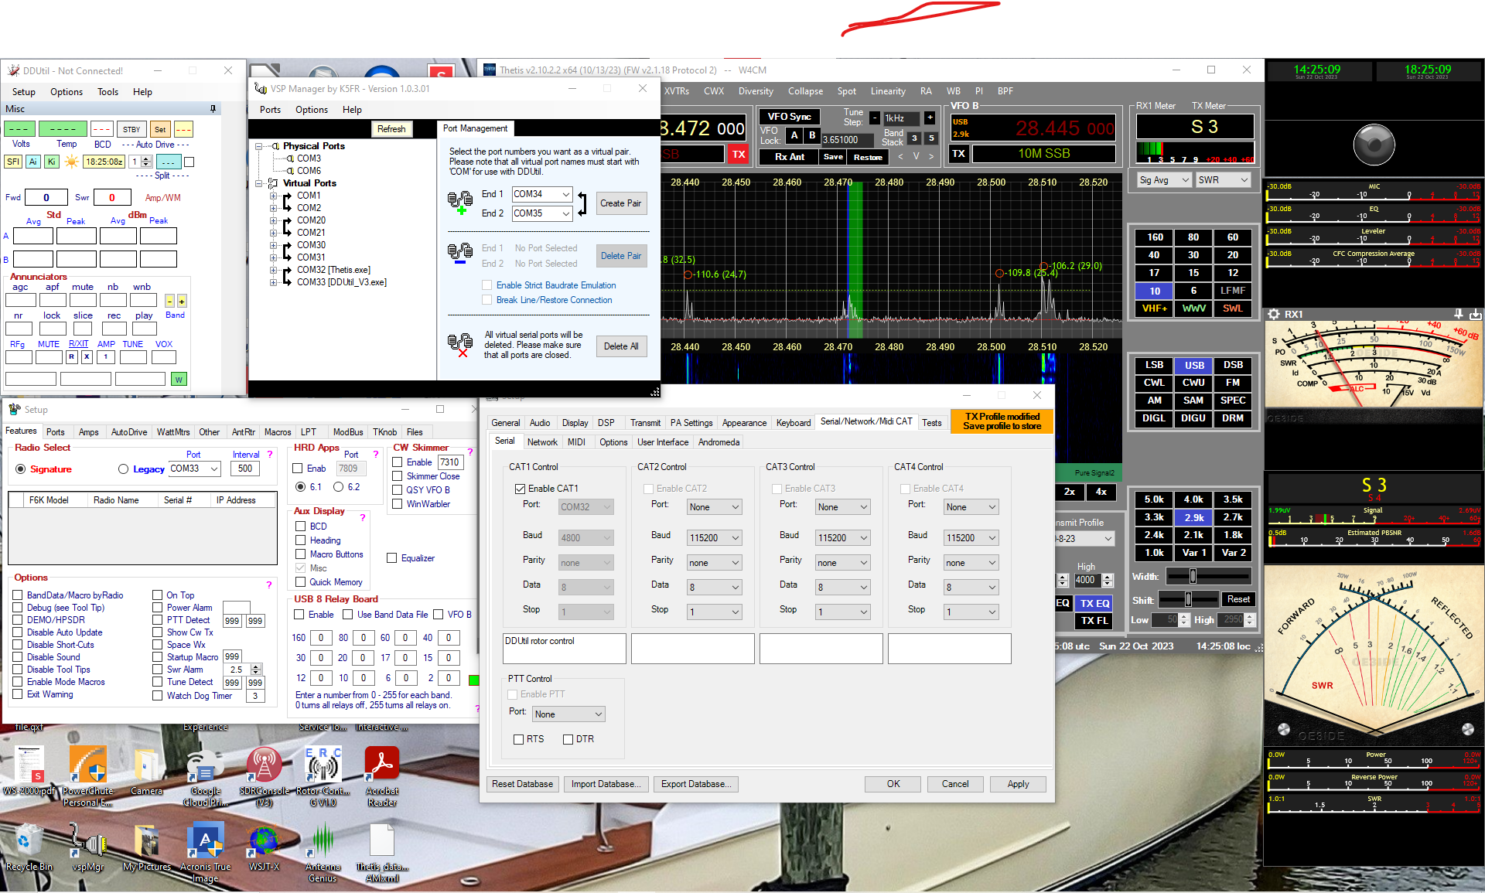Open the Rotor Controller G V1.0 desktop icon
Image resolution: width=1485 pixels, height=893 pixels.
point(323,776)
